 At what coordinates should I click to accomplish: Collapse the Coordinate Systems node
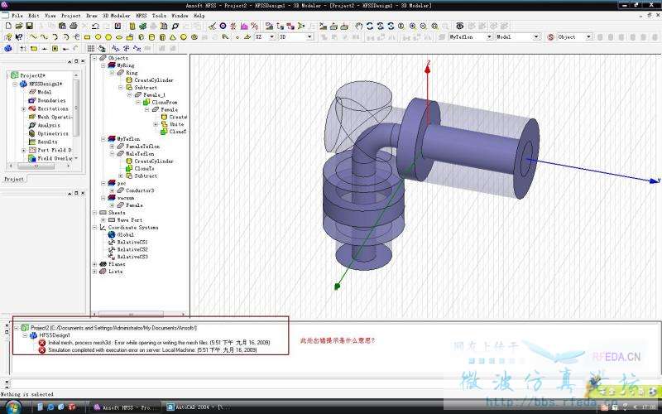coord(94,227)
